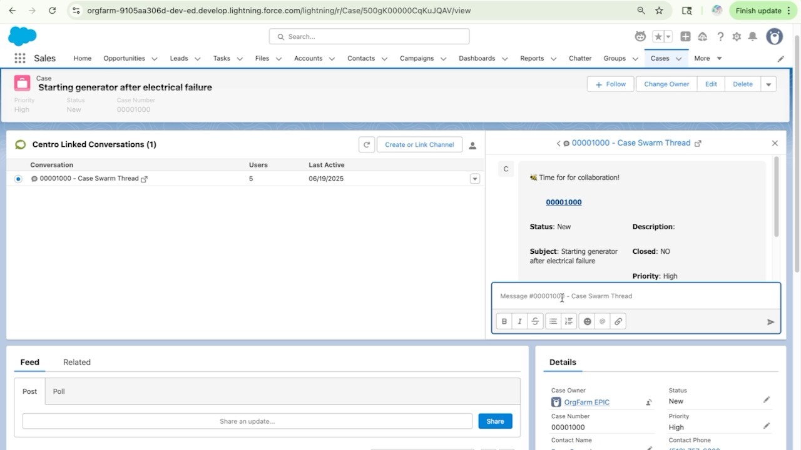Open Global Actions plus icon
The height and width of the screenshot is (450, 801).
(x=686, y=37)
